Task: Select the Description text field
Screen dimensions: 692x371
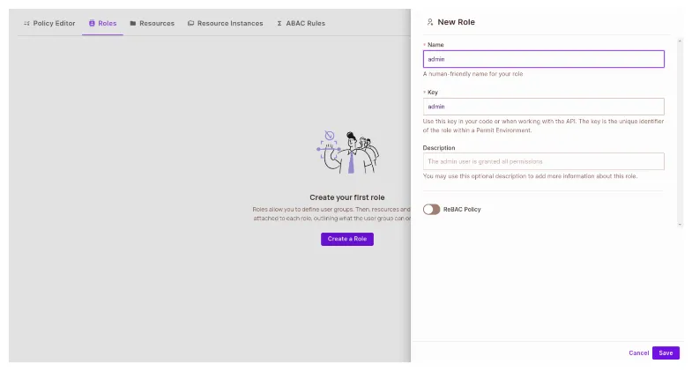Action: coord(543,161)
